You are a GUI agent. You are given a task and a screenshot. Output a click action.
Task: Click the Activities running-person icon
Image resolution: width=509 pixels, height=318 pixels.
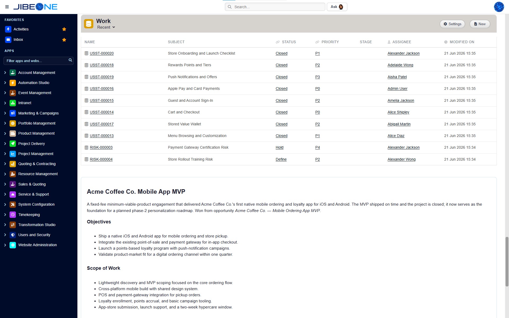pos(8,29)
